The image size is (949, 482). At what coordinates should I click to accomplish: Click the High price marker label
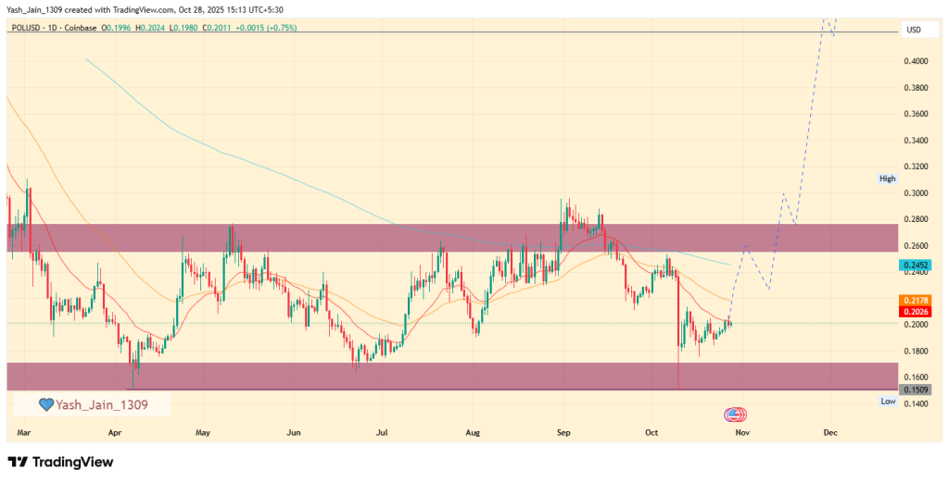click(887, 178)
